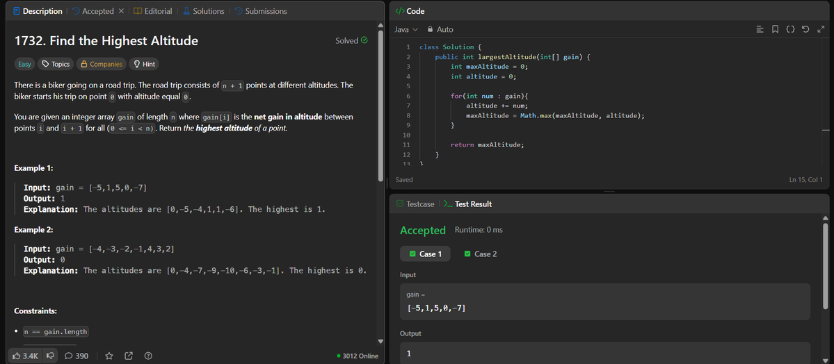Click the green Solved checkmark icon
The height and width of the screenshot is (364, 834).
[364, 40]
